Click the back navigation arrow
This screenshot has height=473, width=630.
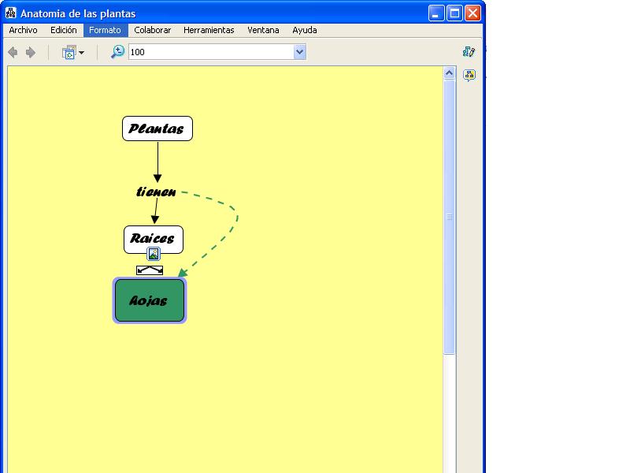(x=13, y=53)
